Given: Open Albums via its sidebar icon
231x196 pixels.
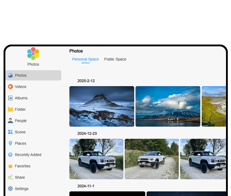Looking at the screenshot, I should 10,98.
